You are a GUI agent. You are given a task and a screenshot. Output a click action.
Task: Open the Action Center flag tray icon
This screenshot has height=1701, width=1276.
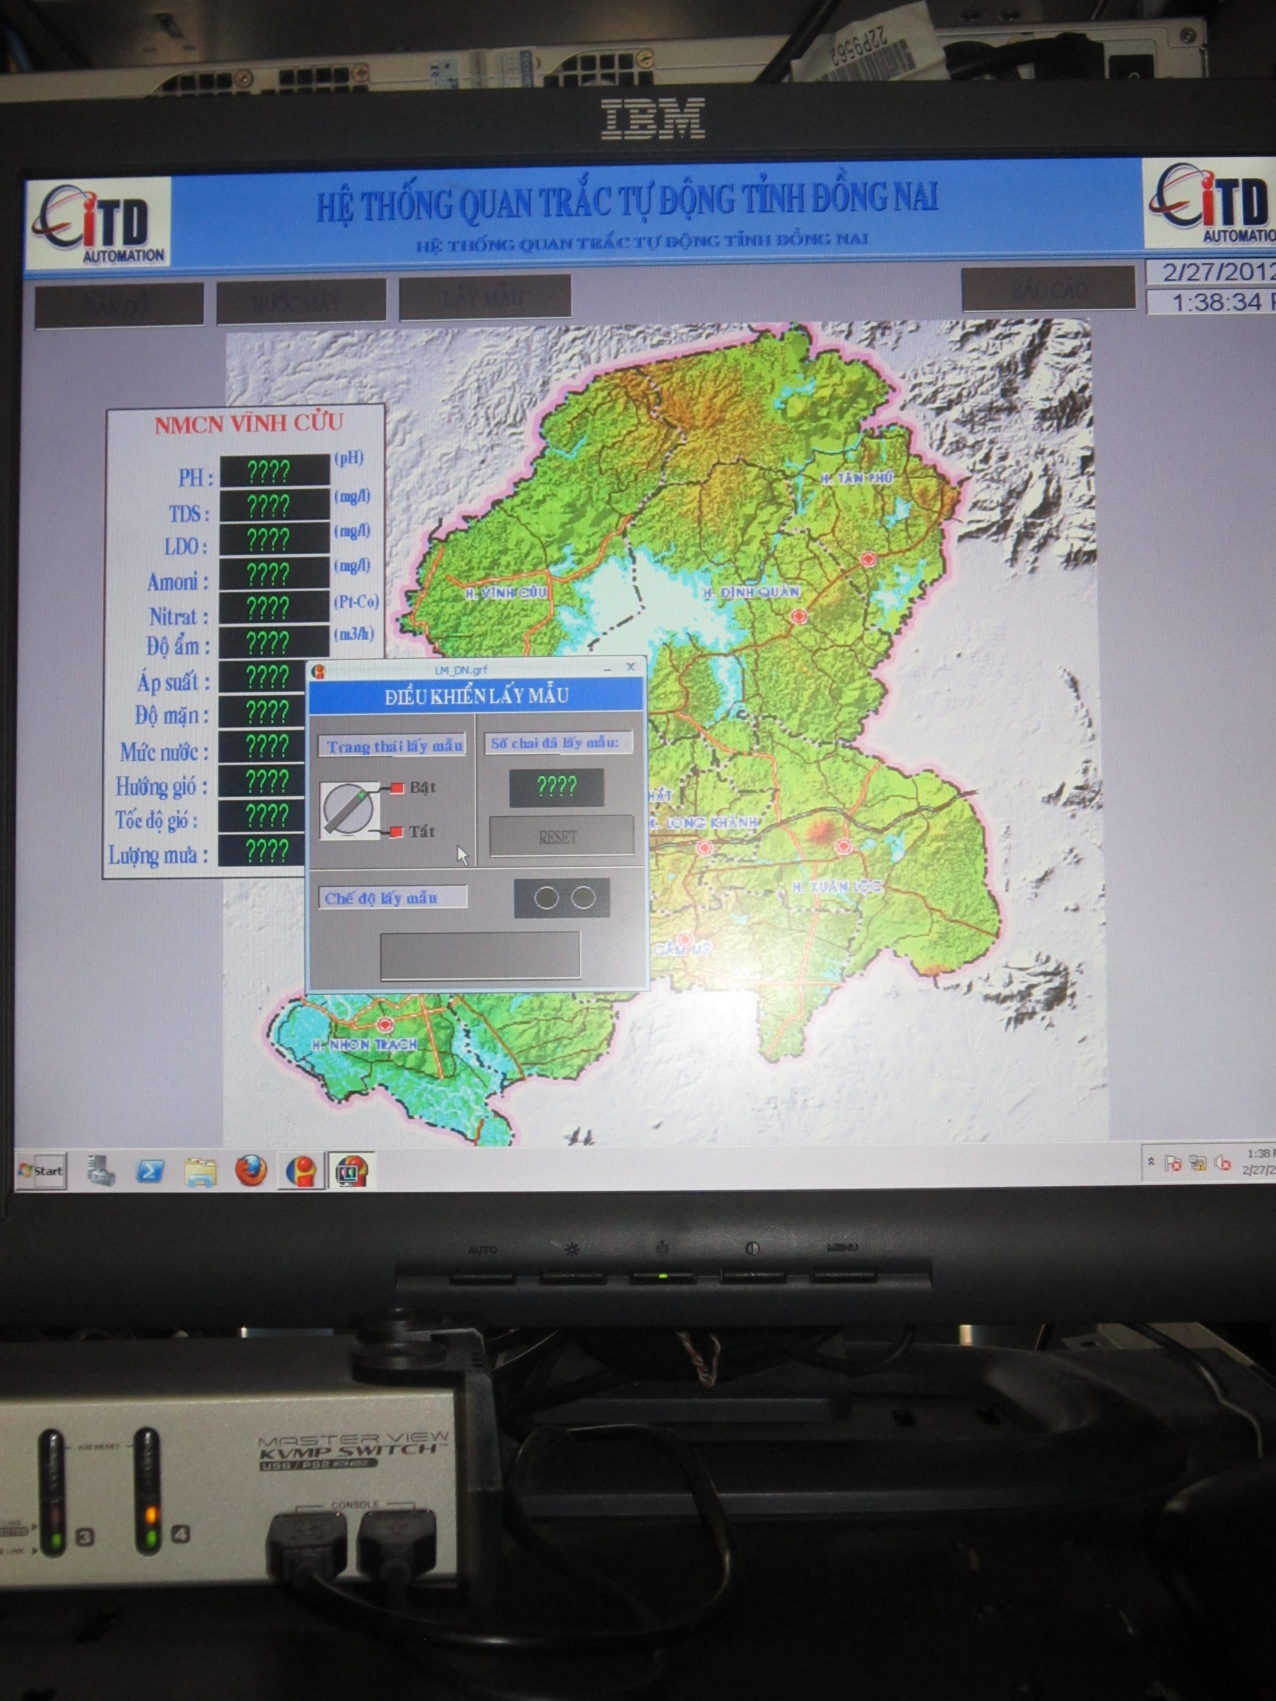[x=1174, y=1164]
